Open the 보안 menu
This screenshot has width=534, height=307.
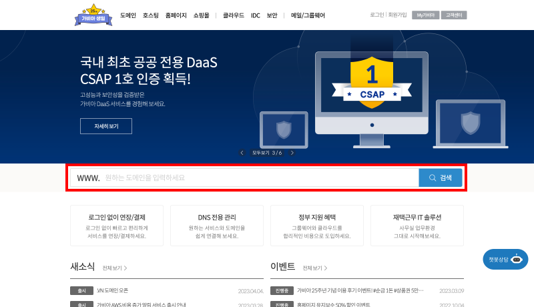coord(272,15)
